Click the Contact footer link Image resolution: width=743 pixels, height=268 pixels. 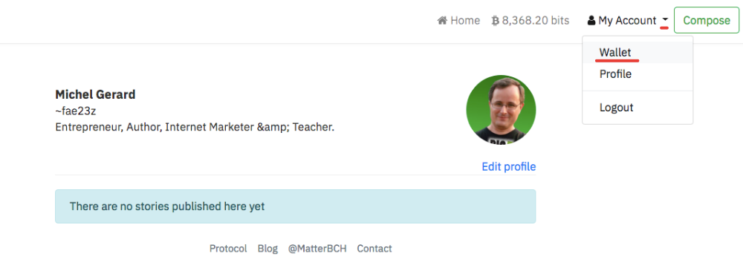coord(374,249)
